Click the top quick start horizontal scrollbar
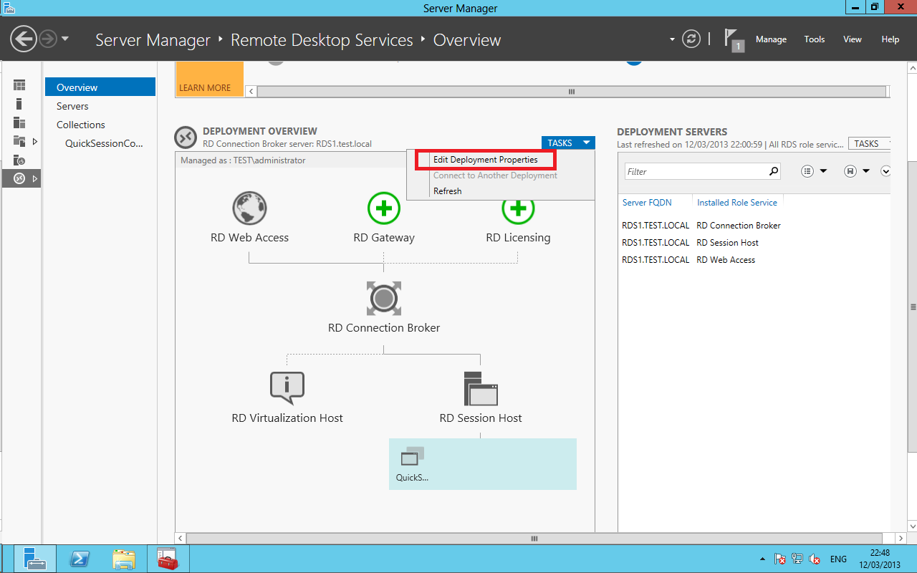The image size is (917, 573). click(572, 92)
